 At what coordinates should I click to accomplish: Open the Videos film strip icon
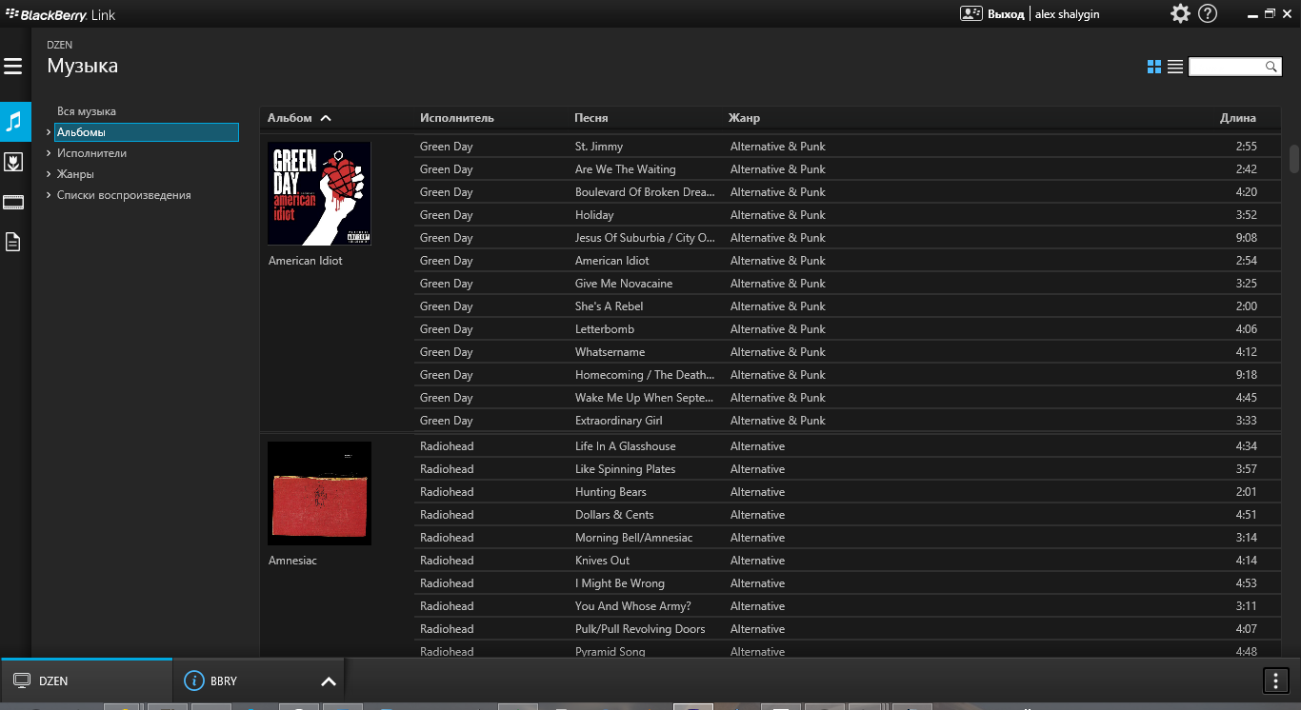13,202
